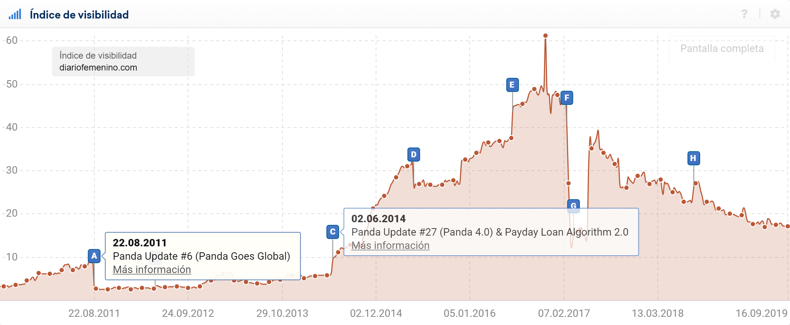The image size is (790, 325).
Task: Select event pin G marker
Action: (x=573, y=206)
